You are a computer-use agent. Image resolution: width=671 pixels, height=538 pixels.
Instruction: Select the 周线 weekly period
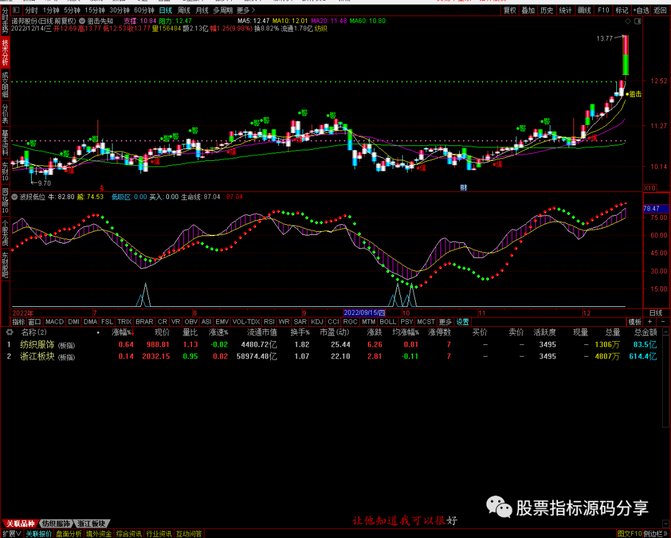tap(183, 10)
